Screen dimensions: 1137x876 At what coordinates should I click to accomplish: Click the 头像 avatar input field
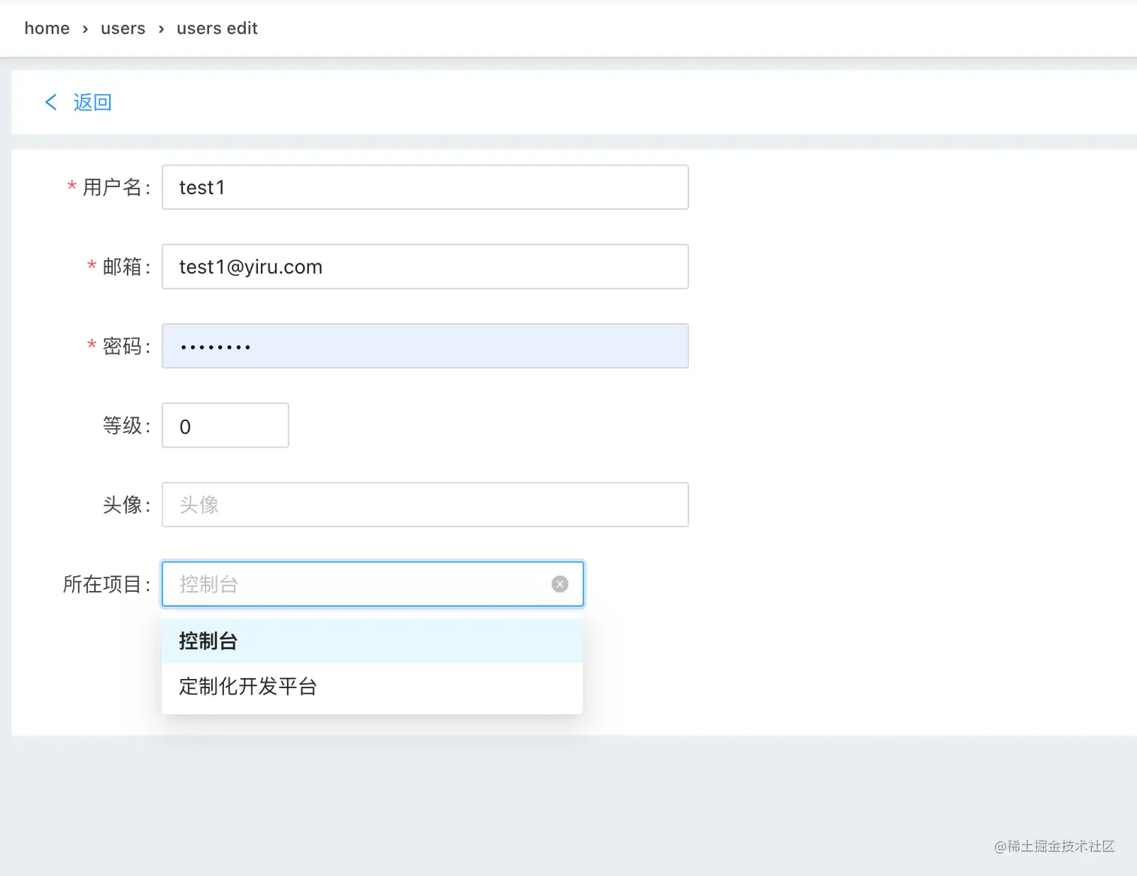425,505
